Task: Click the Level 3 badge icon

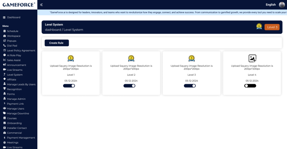Action: point(191,58)
